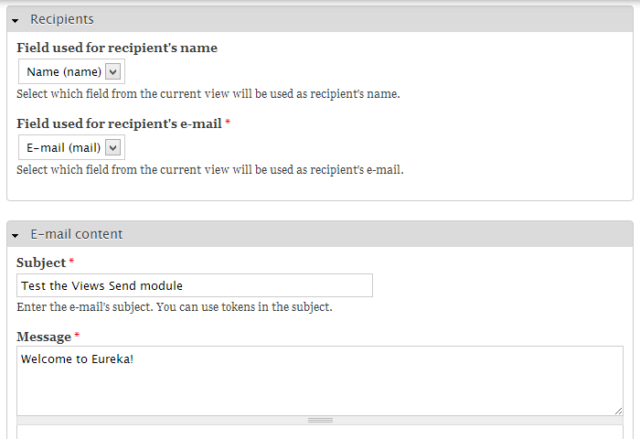Collapse the Recipients fieldset triangle

[16, 20]
